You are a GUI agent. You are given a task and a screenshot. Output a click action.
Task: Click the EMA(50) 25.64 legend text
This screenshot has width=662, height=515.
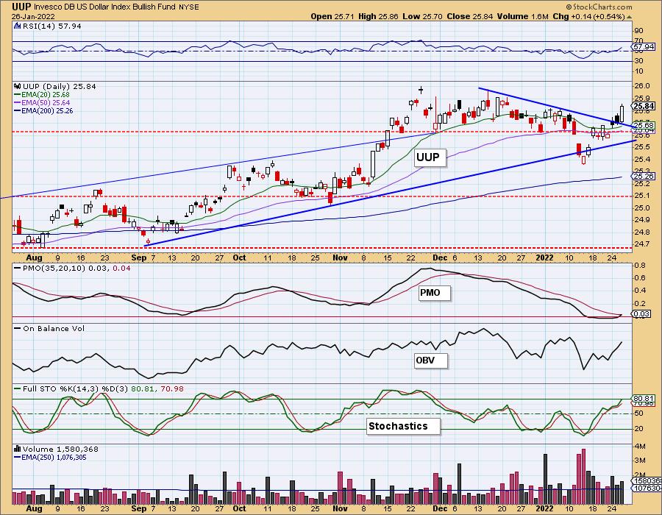point(46,102)
